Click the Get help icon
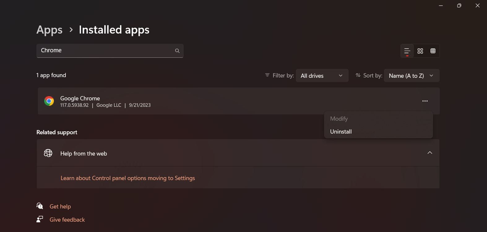 pyautogui.click(x=40, y=206)
